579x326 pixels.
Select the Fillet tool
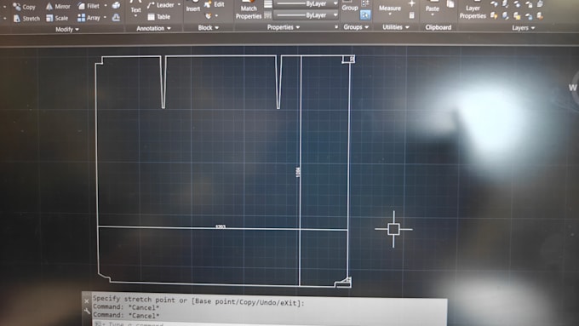click(89, 6)
